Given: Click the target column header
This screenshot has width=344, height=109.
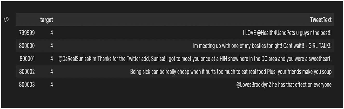Looking at the screenshot, I should (x=46, y=20).
